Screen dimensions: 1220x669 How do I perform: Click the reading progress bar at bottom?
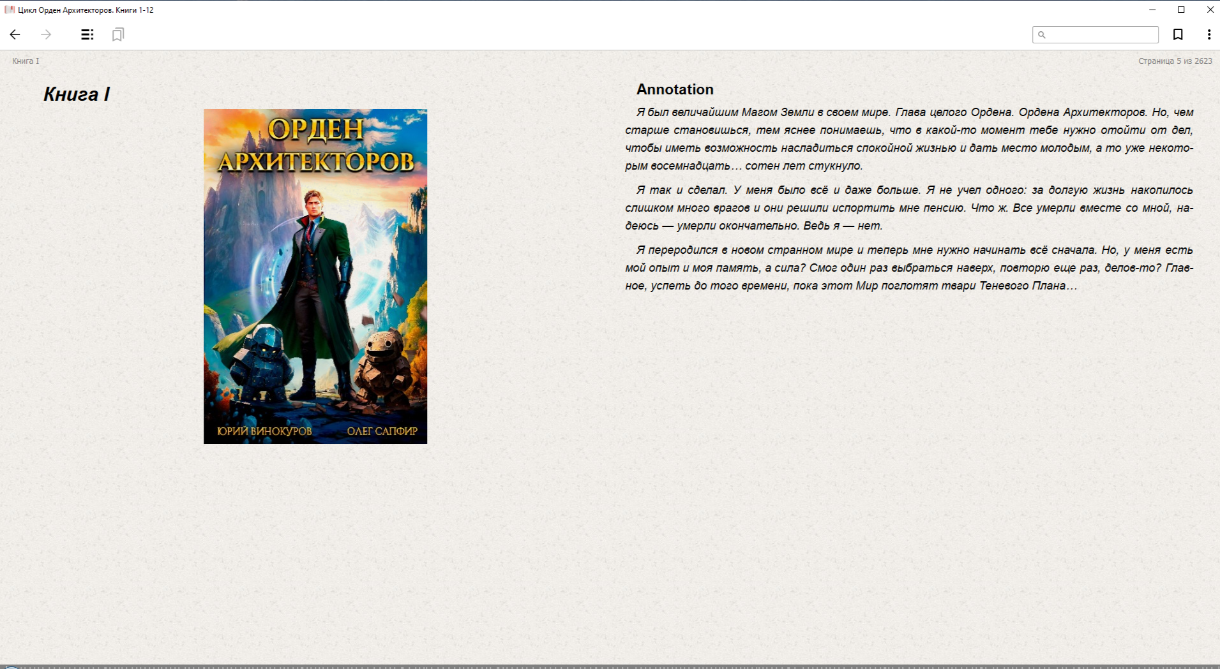coord(613,666)
